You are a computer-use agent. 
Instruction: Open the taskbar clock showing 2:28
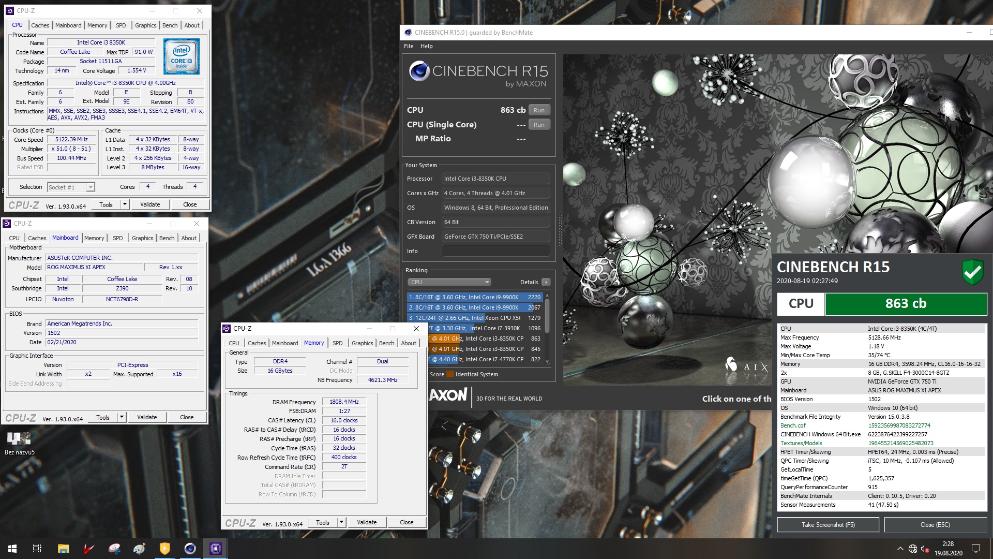click(x=948, y=549)
